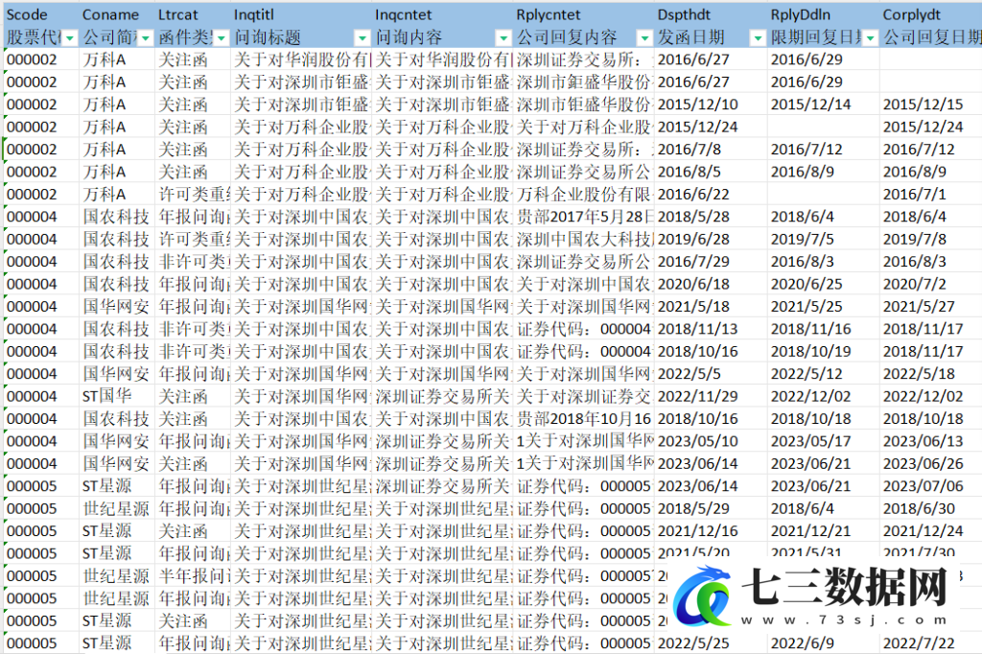Viewport: 982px width, 654px height.
Task: Select the Corplydt header cell
Action: [x=931, y=14]
